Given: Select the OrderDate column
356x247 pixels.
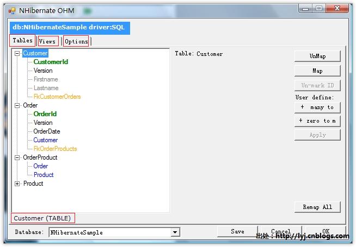Looking at the screenshot, I should click(x=47, y=131).
